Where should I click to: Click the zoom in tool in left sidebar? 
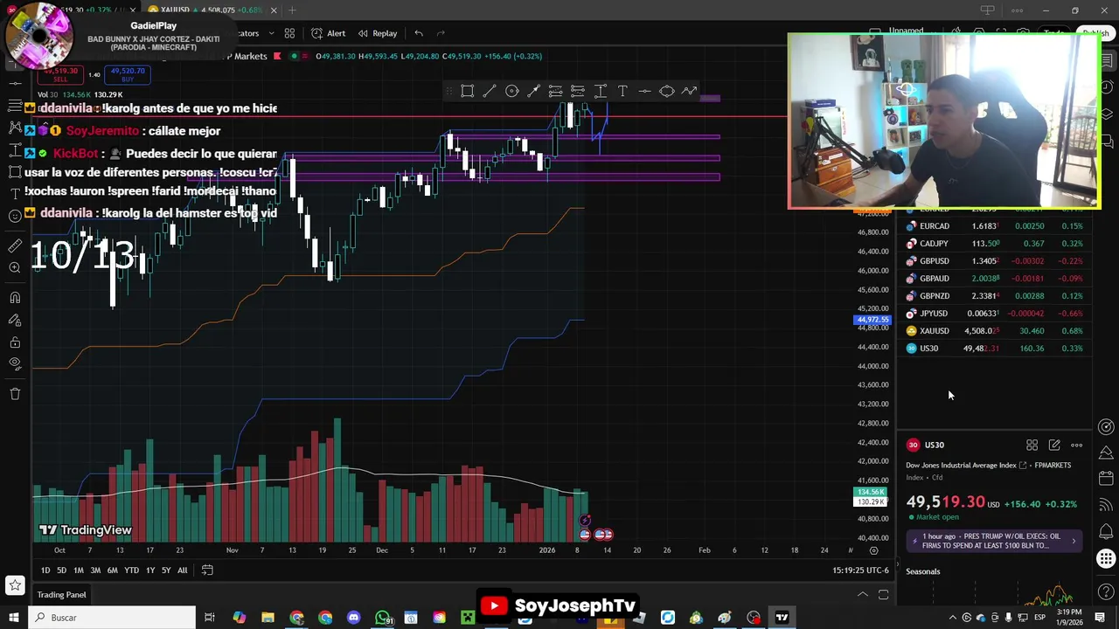pyautogui.click(x=15, y=268)
